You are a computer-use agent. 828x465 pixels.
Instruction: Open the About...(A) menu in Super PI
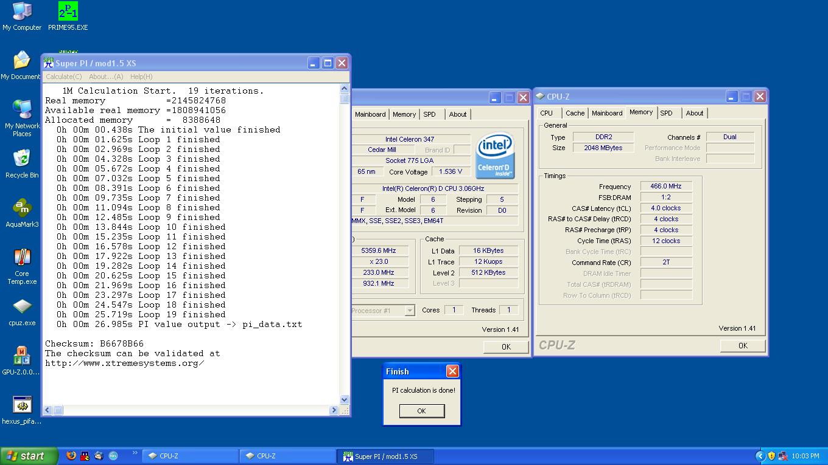coord(106,77)
